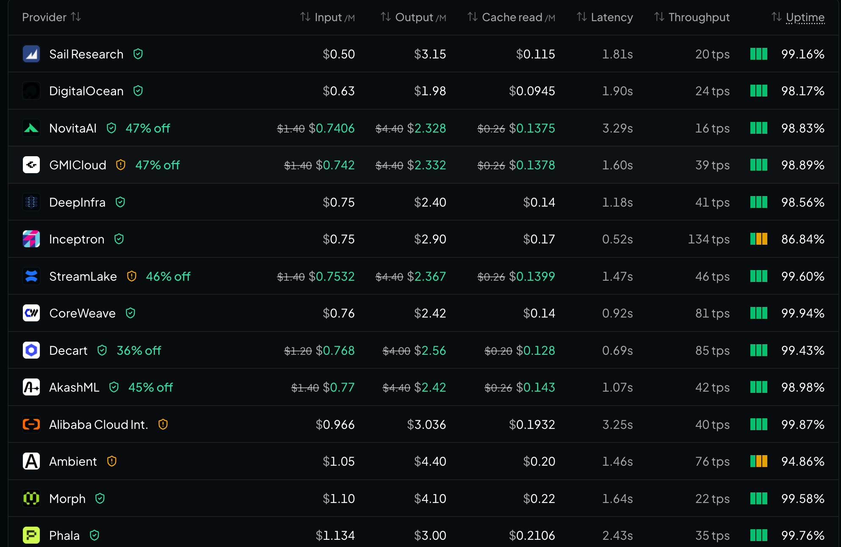841x547 pixels.
Task: Open the CoreWeave provider name
Action: 83,313
